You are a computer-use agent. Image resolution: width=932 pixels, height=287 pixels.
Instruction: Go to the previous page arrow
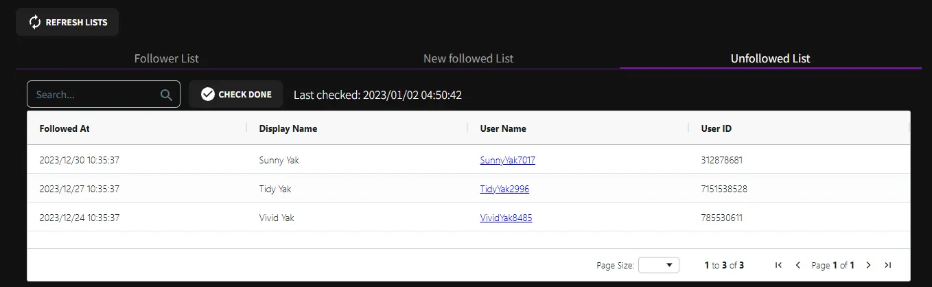[x=798, y=265]
